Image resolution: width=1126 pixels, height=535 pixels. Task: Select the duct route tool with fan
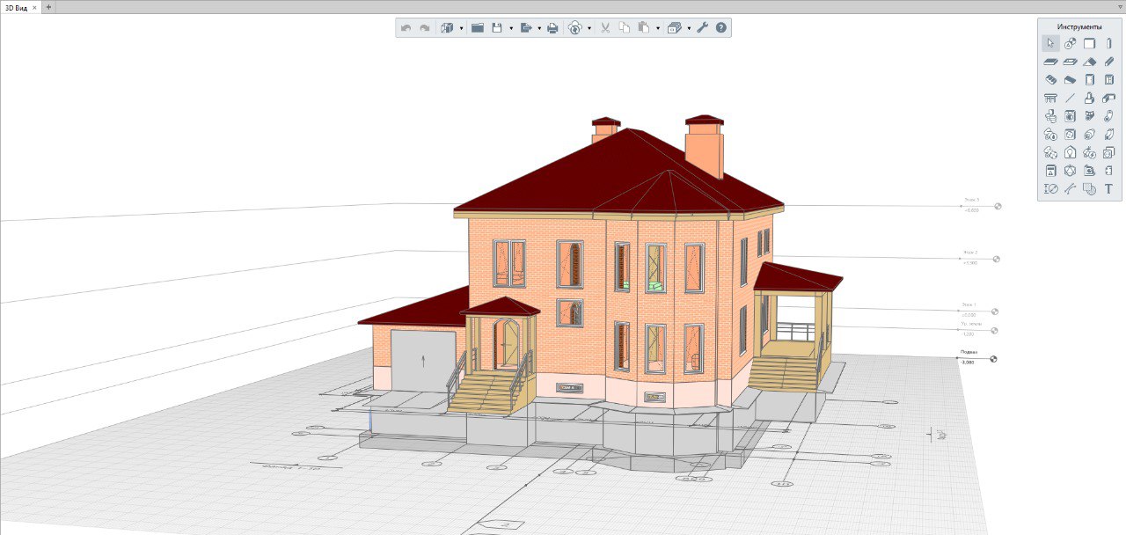[1050, 153]
